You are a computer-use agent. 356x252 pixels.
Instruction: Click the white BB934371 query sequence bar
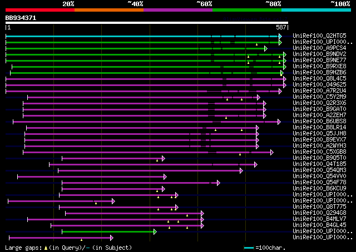(x=147, y=23)
